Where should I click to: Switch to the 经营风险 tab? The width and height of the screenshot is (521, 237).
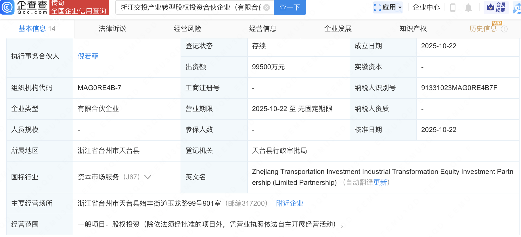(187, 29)
